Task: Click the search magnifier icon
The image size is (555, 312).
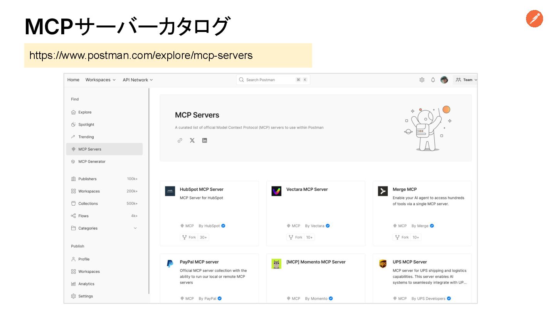Action: [241, 80]
